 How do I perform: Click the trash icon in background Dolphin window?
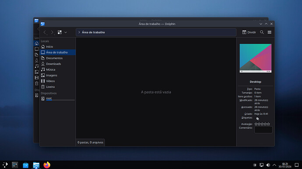coord(37,83)
